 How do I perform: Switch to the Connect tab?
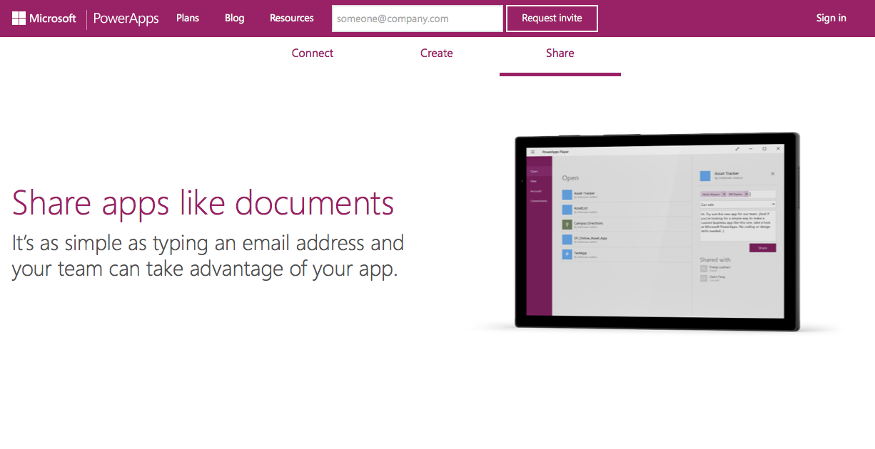313,53
